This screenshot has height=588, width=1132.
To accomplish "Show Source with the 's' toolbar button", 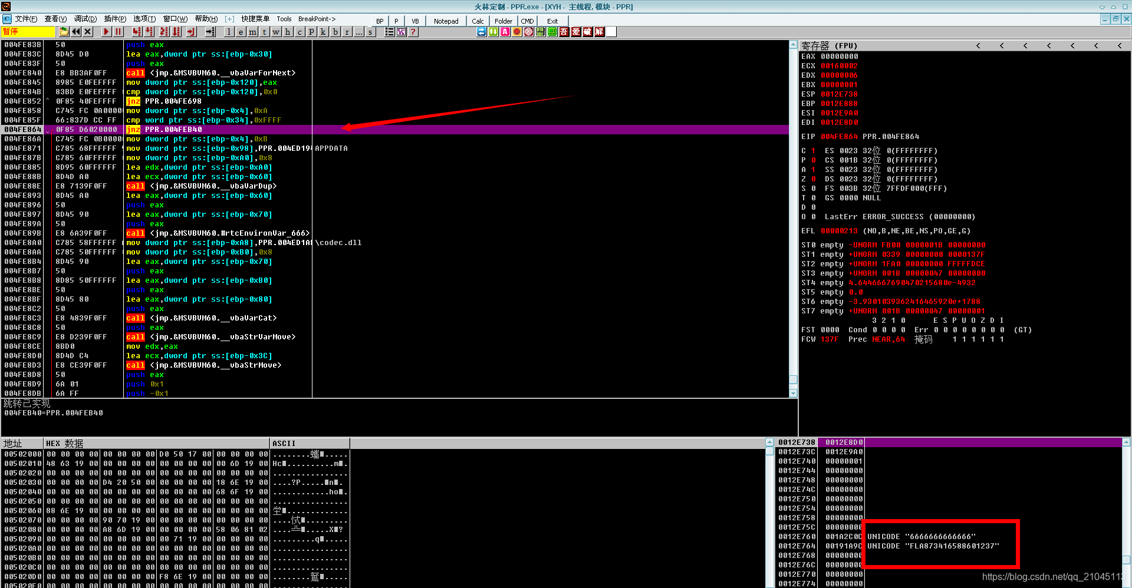I will tap(370, 32).
